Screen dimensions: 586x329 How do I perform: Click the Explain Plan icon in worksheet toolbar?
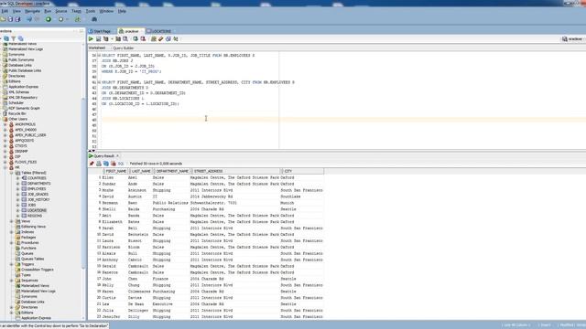(x=106, y=38)
